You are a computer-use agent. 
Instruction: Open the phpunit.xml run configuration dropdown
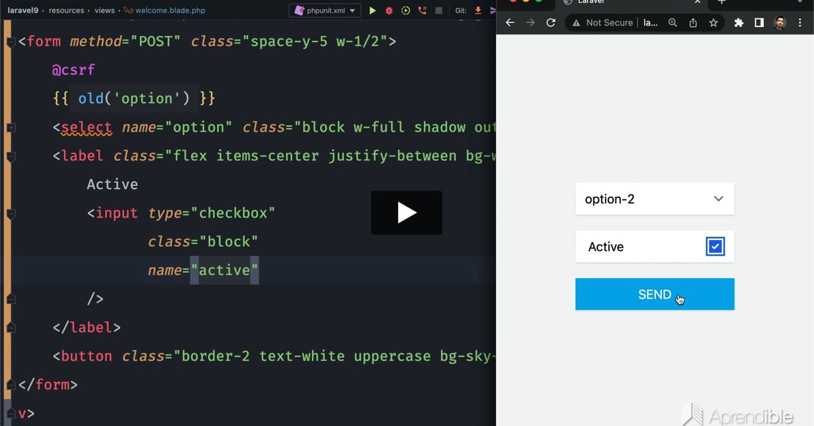click(x=325, y=10)
